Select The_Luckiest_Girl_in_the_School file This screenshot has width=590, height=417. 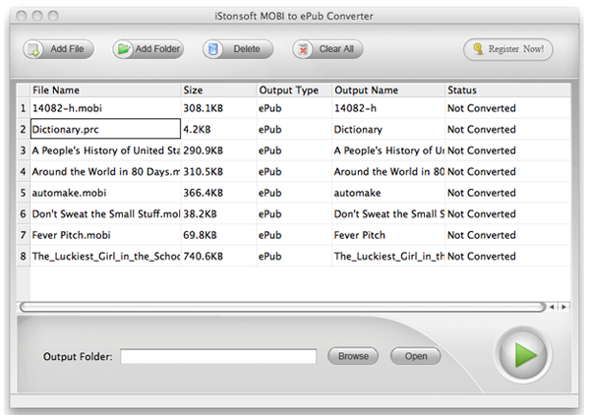[x=106, y=256]
